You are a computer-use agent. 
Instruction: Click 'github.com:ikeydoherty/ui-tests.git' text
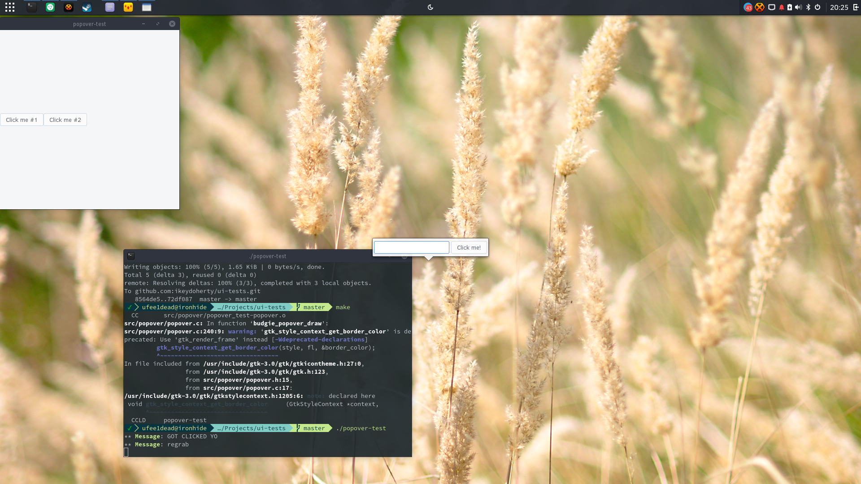[198, 291]
